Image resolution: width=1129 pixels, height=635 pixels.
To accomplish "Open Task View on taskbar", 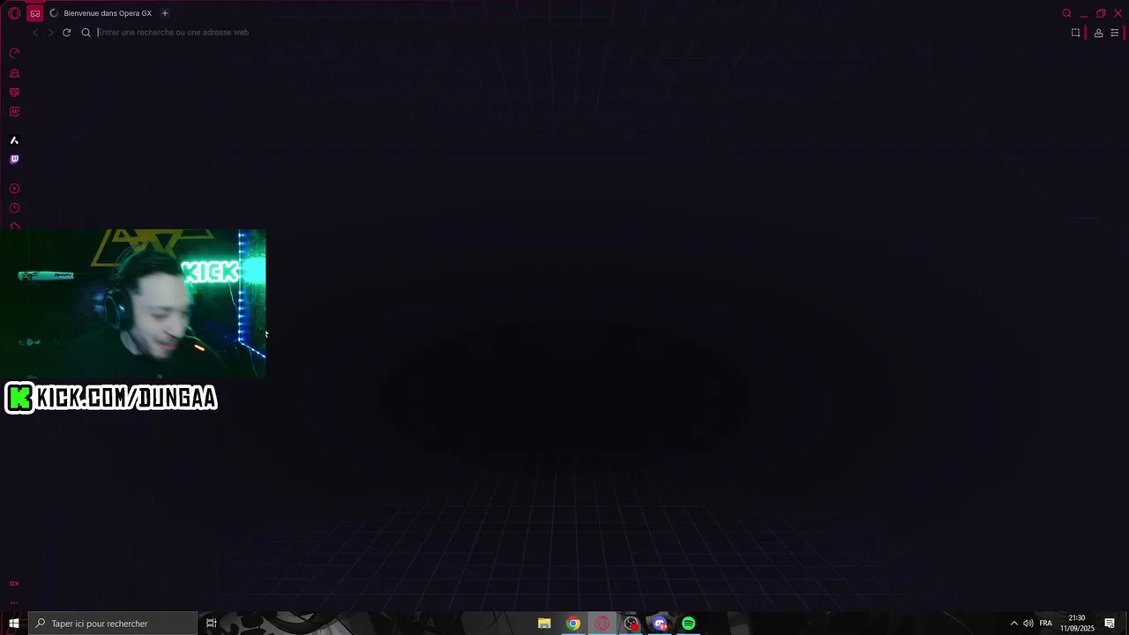I will tap(212, 624).
